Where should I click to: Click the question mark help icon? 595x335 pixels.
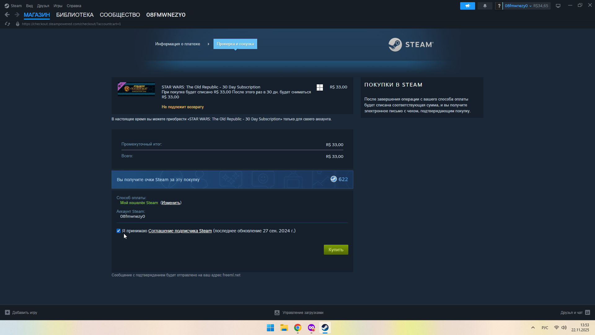[x=499, y=6]
